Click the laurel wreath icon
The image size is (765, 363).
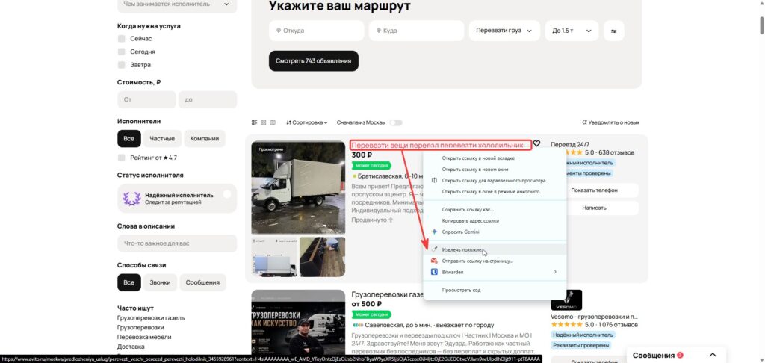[x=131, y=199]
